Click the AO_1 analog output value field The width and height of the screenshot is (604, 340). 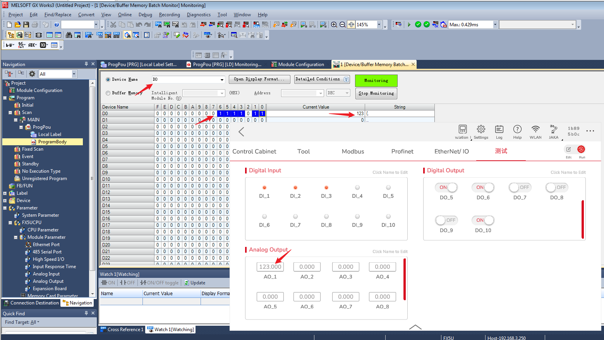tap(270, 267)
